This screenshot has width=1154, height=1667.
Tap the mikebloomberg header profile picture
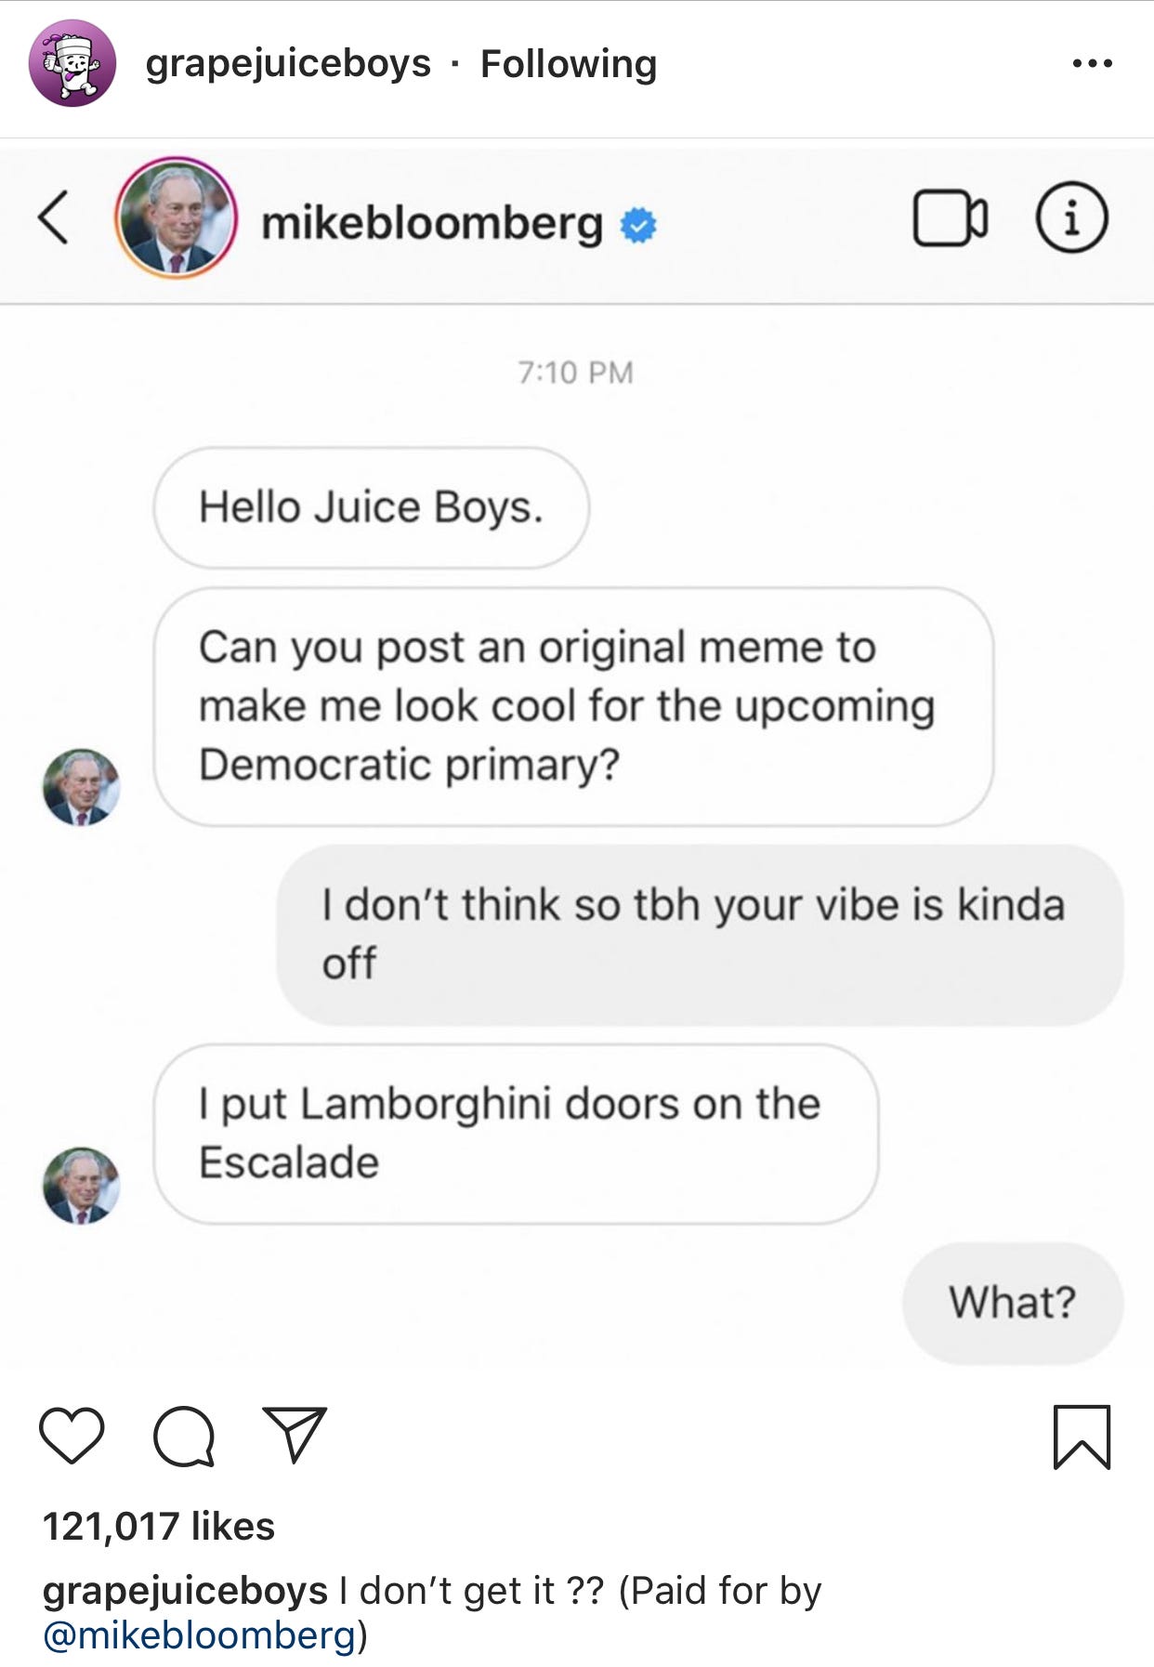click(177, 217)
